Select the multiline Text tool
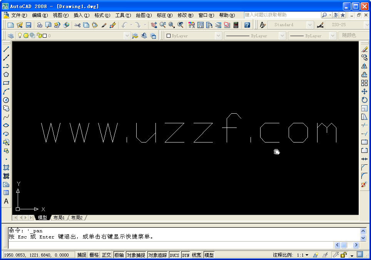This screenshot has width=371, height=260. [5, 201]
